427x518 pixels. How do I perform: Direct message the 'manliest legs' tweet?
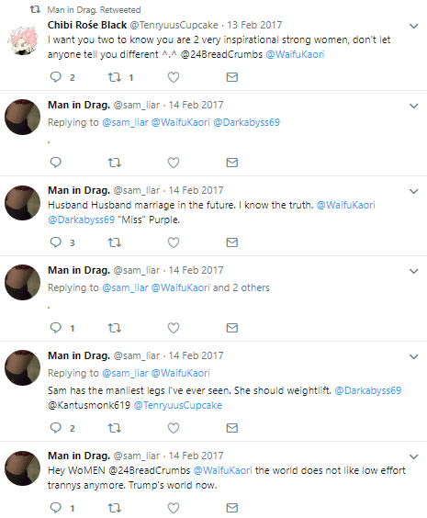tap(231, 428)
